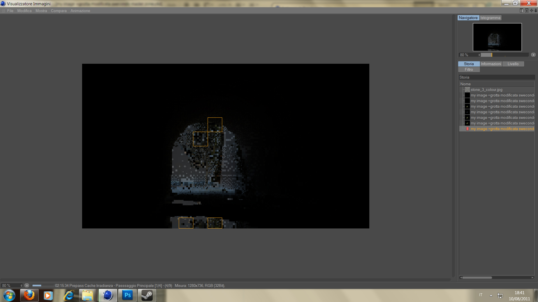The image size is (538, 302).
Task: Switch to the Istogramma tab
Action: [490, 18]
